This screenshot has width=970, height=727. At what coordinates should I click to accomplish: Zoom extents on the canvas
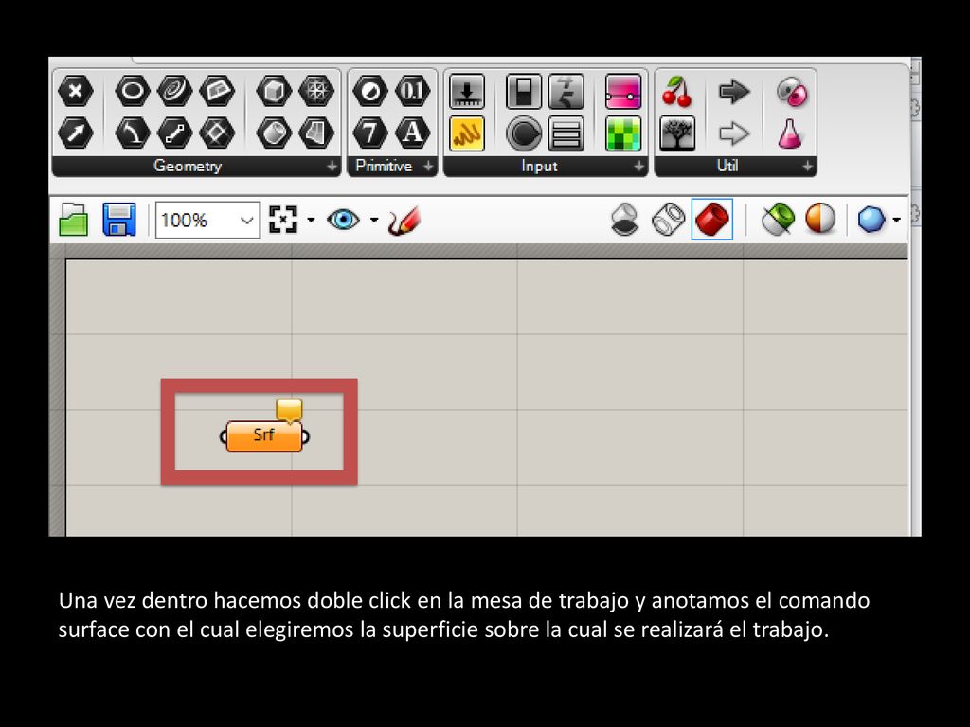click(x=283, y=220)
